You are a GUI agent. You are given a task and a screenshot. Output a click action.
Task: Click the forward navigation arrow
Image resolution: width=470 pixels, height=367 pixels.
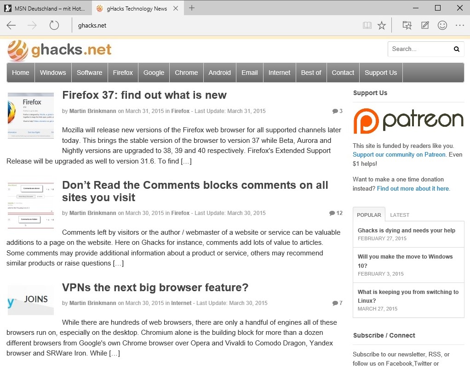coord(32,25)
